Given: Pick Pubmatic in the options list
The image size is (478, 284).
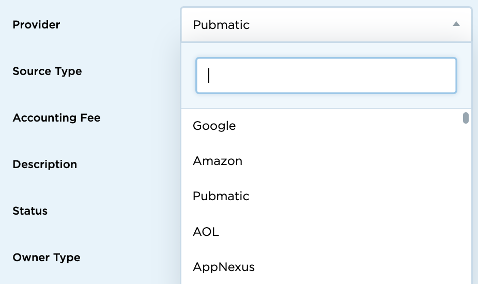Looking at the screenshot, I should (221, 196).
